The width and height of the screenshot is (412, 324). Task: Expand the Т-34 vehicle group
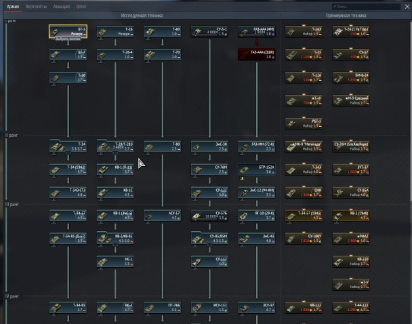point(68,146)
